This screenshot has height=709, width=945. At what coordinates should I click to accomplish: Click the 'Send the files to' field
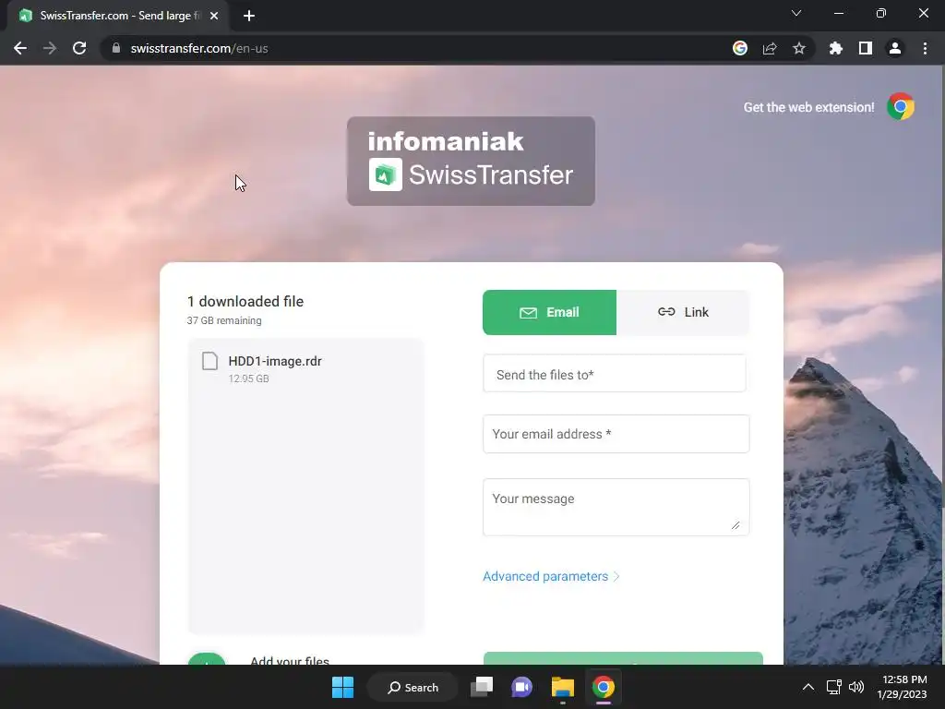tap(614, 374)
